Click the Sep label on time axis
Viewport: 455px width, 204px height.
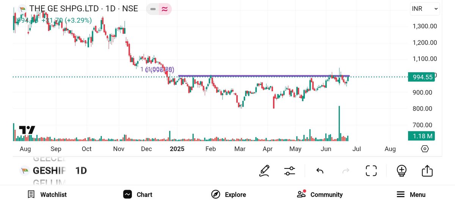[56, 149]
